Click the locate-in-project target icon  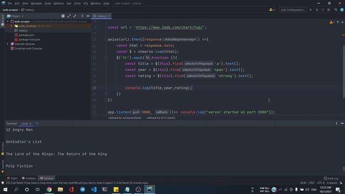coord(63,16)
